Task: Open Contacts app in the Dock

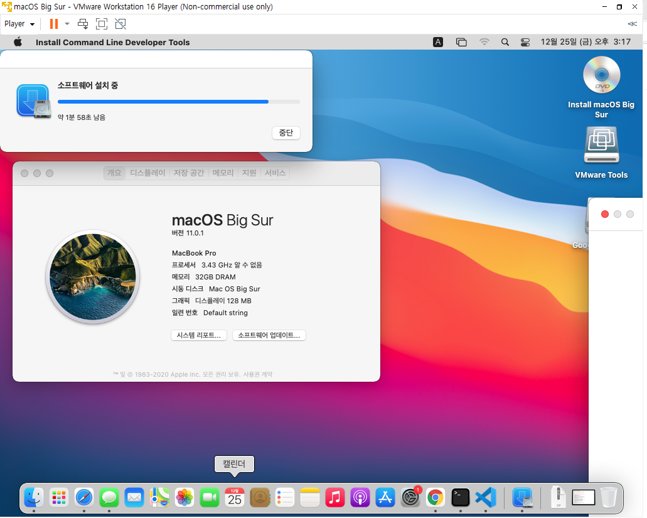Action: click(x=260, y=497)
